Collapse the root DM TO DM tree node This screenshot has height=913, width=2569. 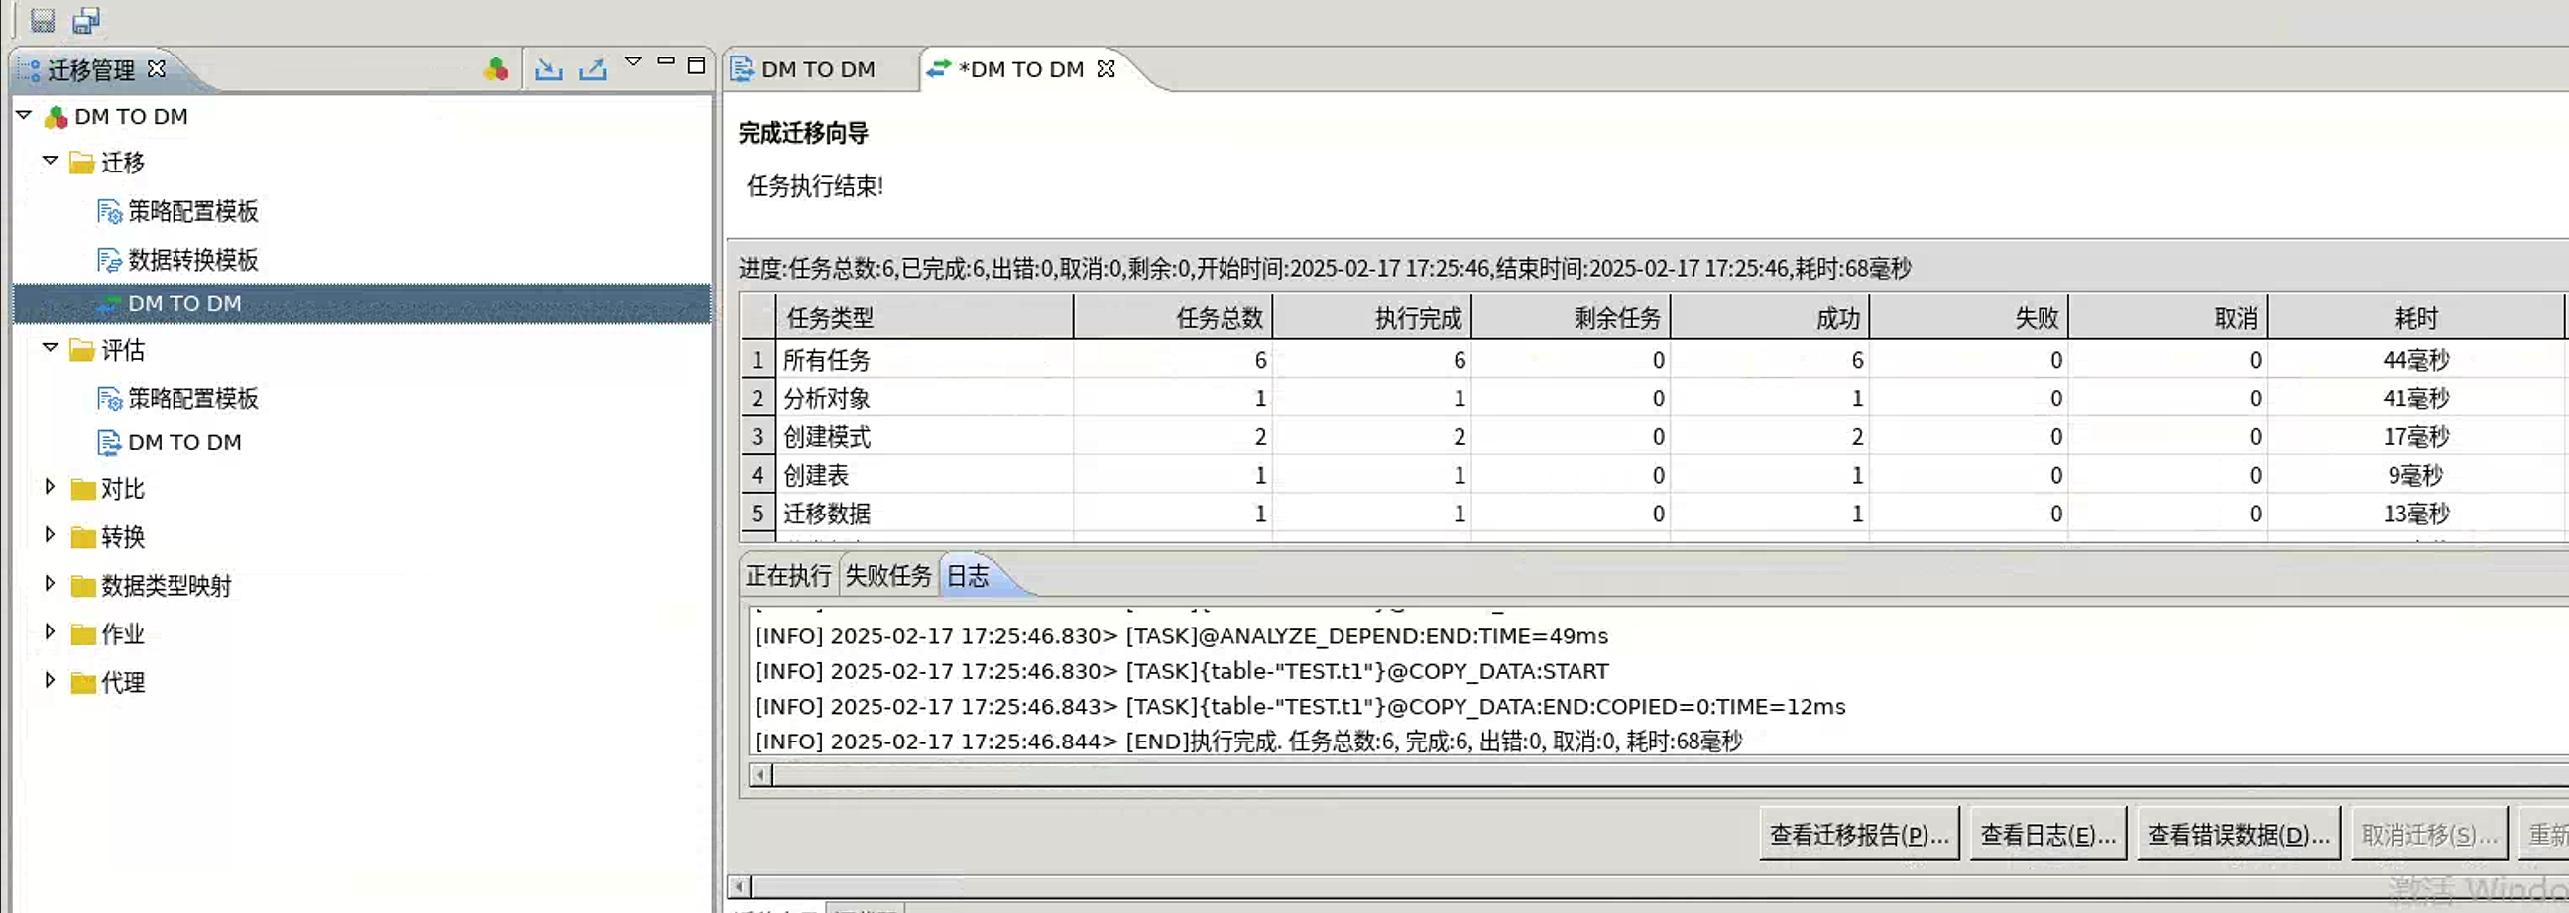24,115
